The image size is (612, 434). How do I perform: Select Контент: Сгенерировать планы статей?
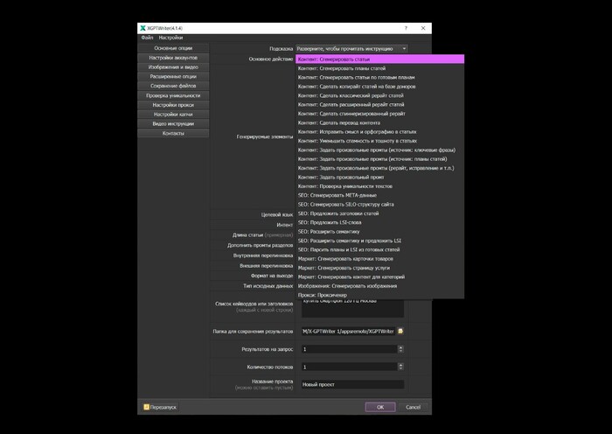379,68
